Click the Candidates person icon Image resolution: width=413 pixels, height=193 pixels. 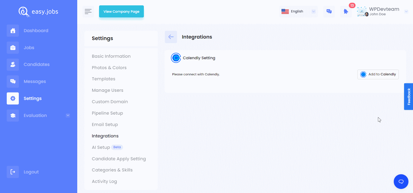(x=13, y=65)
